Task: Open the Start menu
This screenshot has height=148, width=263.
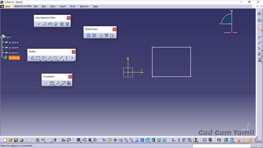Action: point(7,7)
